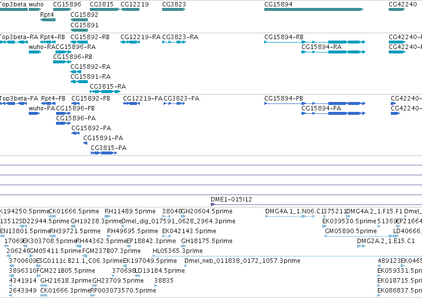The image size is (422, 298).
Task: Click the Rpt4 gene label
Action: point(47,15)
